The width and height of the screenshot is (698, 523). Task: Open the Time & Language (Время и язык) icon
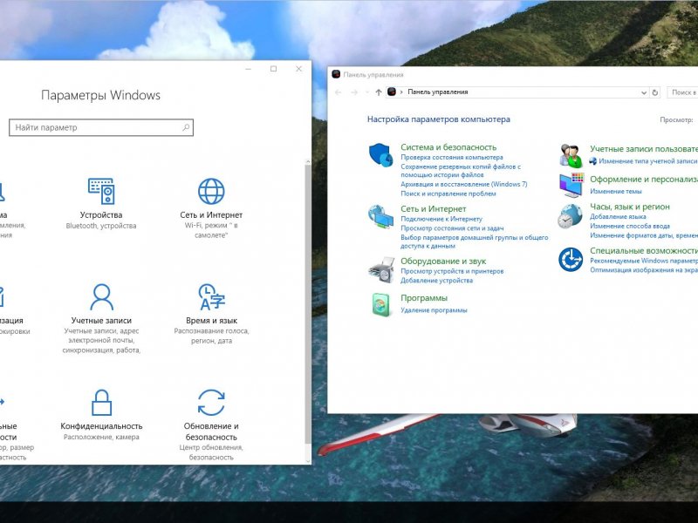click(211, 296)
